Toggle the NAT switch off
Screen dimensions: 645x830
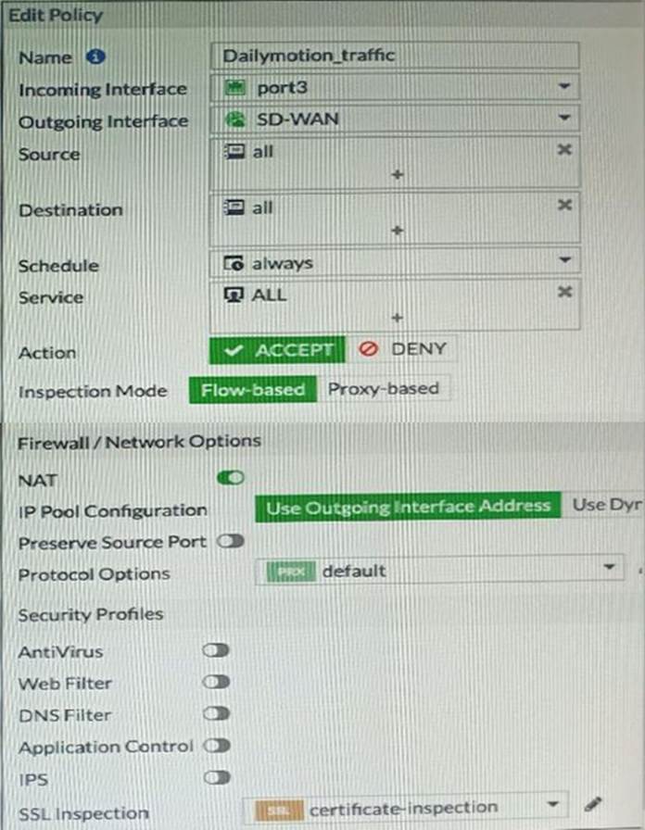pyautogui.click(x=231, y=478)
